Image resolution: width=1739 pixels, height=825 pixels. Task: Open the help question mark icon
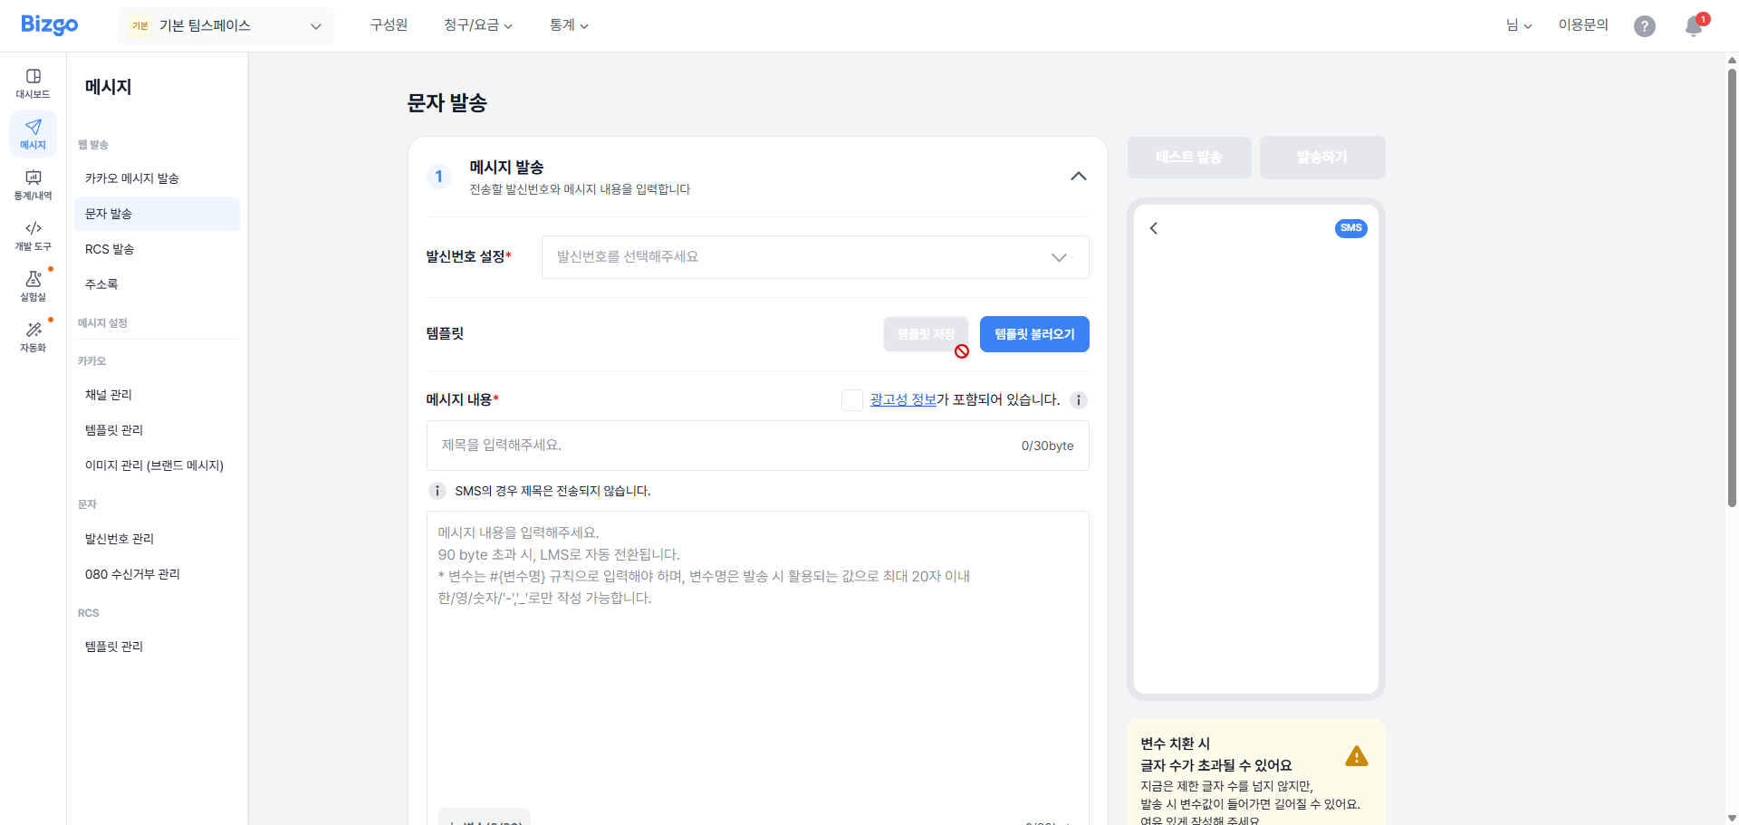(1645, 26)
